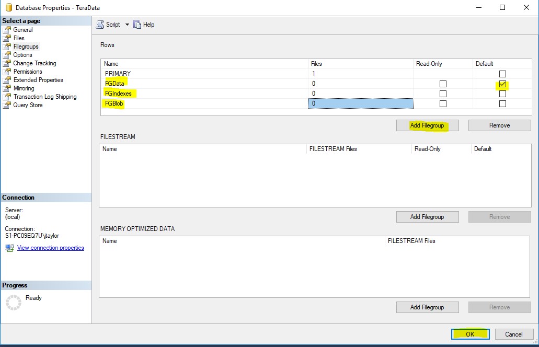
Task: Click the Transaction Log Shipping page icon
Action: point(7,97)
